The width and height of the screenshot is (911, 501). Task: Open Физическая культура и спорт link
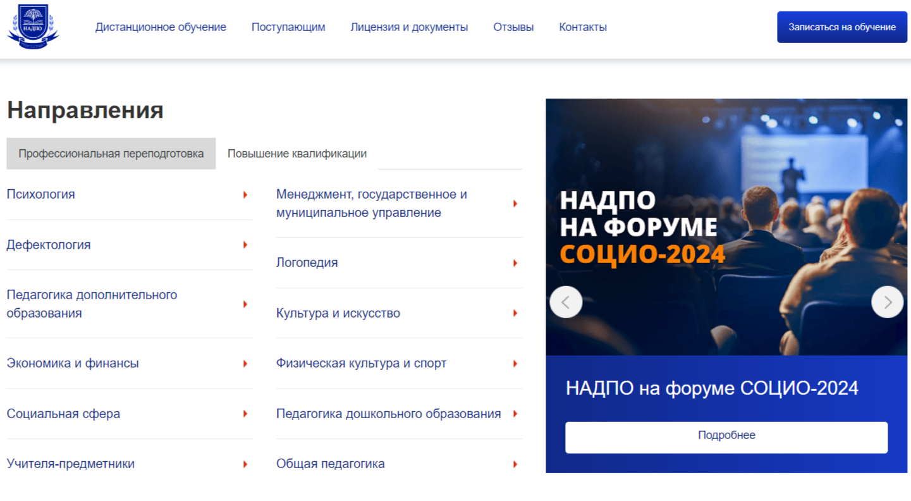click(362, 363)
